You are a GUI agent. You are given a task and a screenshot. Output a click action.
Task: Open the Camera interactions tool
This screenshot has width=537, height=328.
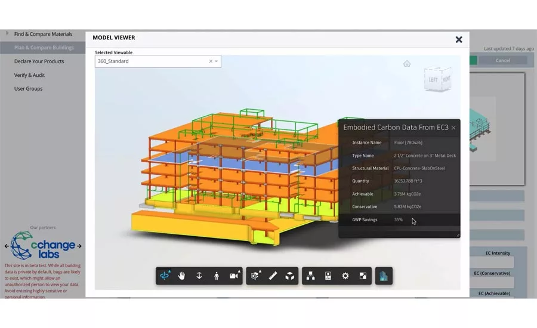pyautogui.click(x=234, y=276)
